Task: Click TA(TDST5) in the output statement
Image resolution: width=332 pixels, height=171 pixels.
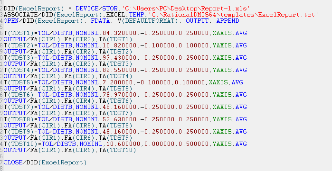Action: pyautogui.click(x=115, y=88)
